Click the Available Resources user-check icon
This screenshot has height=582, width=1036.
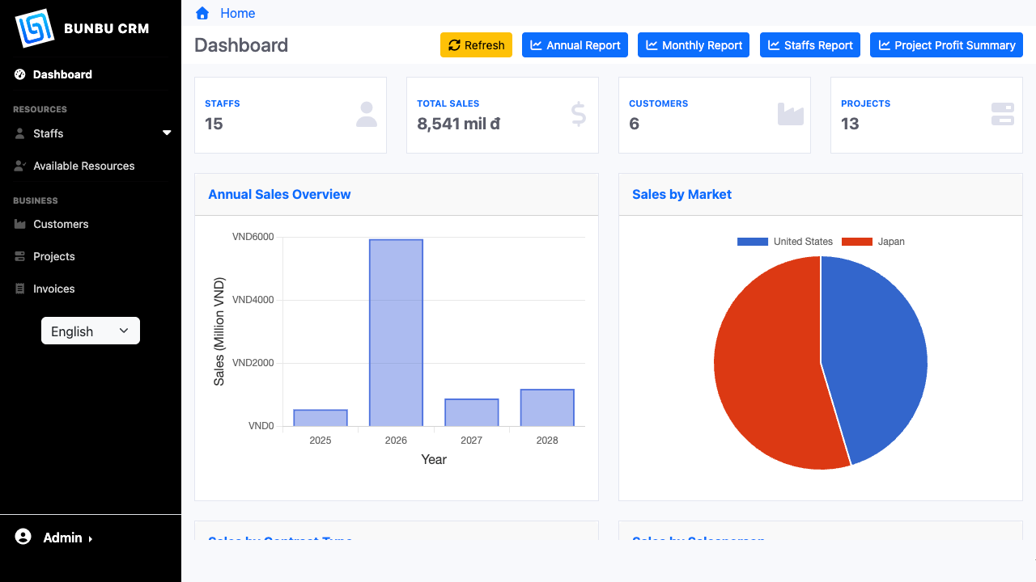click(20, 166)
